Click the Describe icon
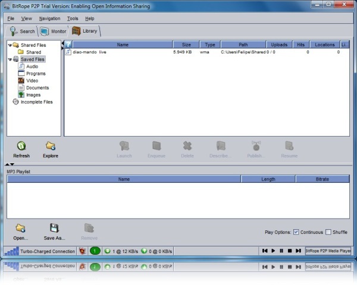This screenshot has width=357, height=285. pos(221,146)
